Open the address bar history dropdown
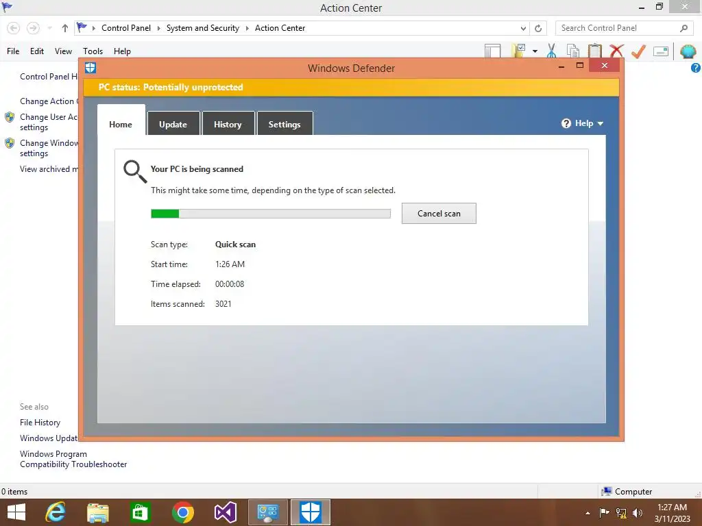 (523, 28)
